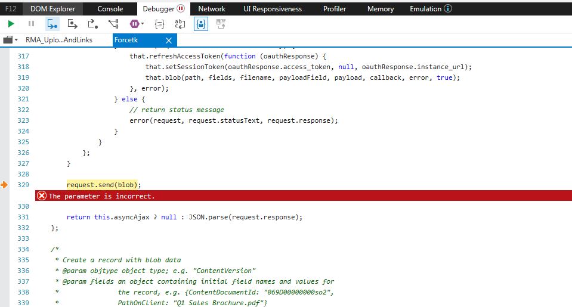
Task: Open the Console tab
Action: (110, 9)
